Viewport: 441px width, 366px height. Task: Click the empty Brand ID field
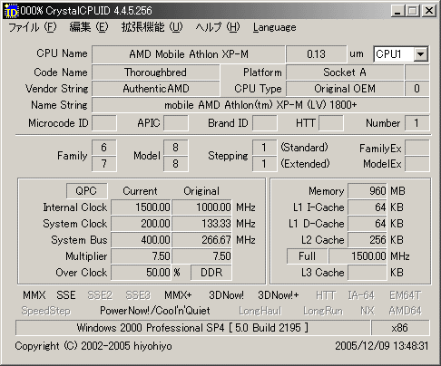pyautogui.click(x=265, y=123)
